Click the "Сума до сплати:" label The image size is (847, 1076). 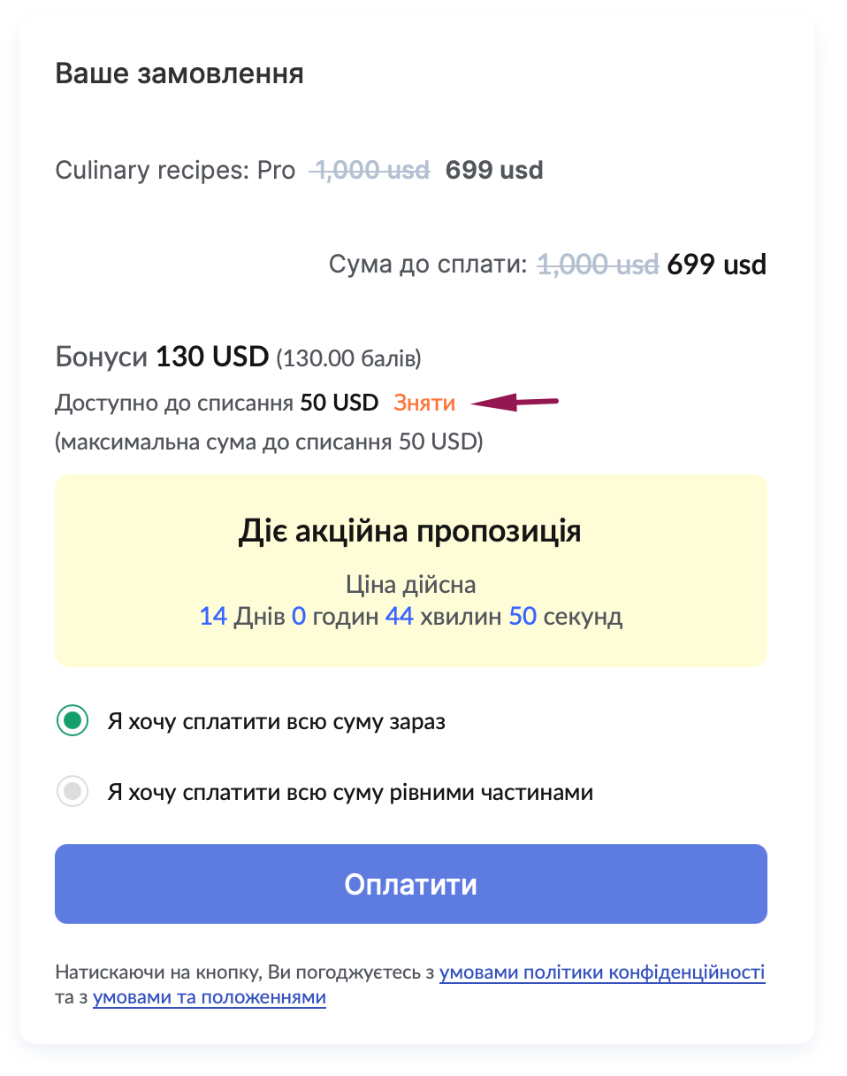pos(428,264)
